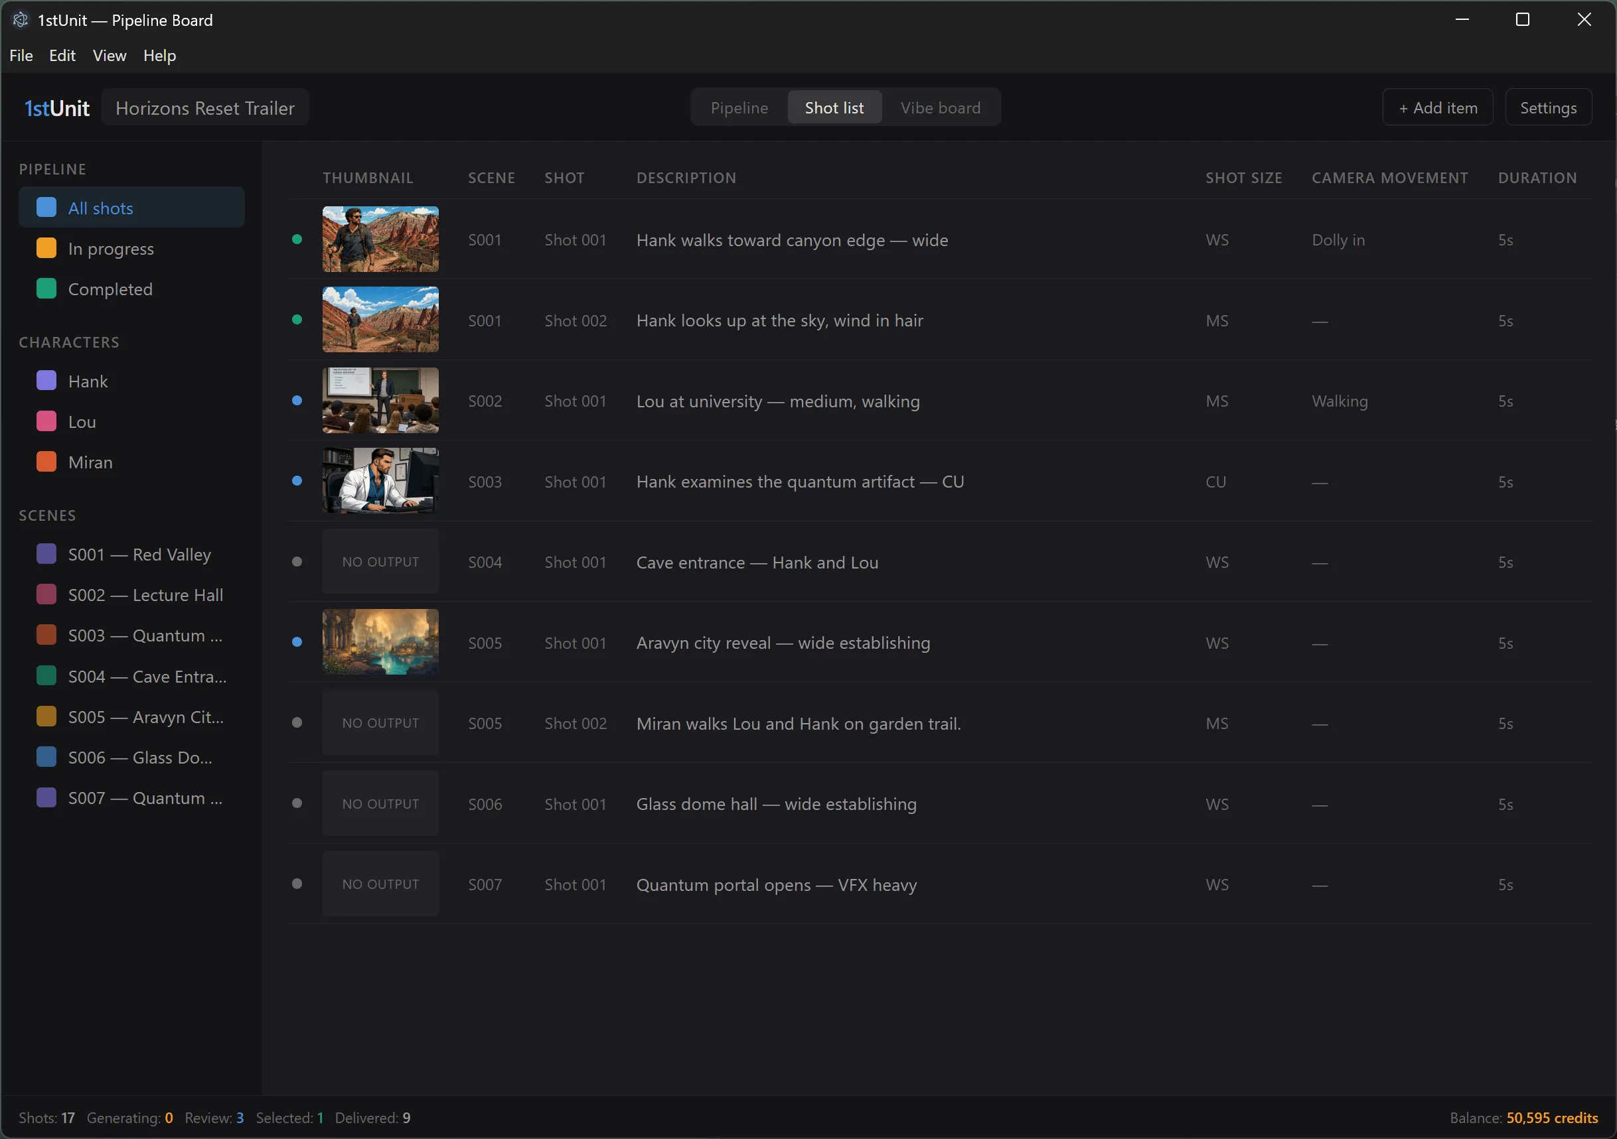The height and width of the screenshot is (1139, 1617).
Task: Click gray status dot for Quantum portal shot
Action: pyautogui.click(x=297, y=884)
